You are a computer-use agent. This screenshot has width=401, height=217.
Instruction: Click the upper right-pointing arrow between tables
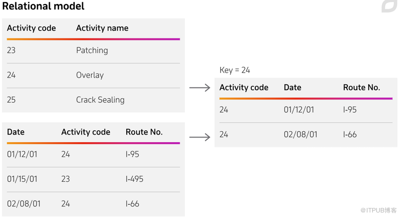tap(200, 88)
